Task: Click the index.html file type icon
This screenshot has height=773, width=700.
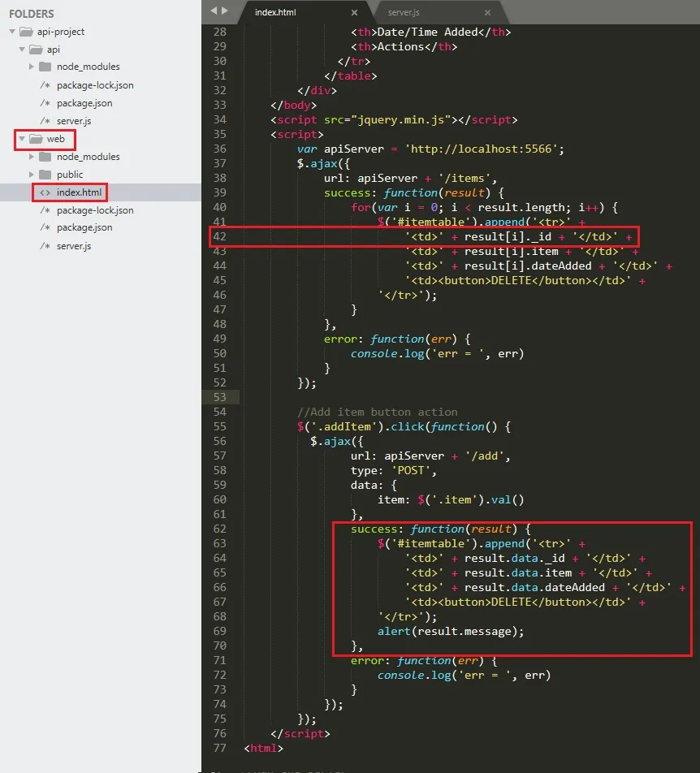Action: coord(45,192)
